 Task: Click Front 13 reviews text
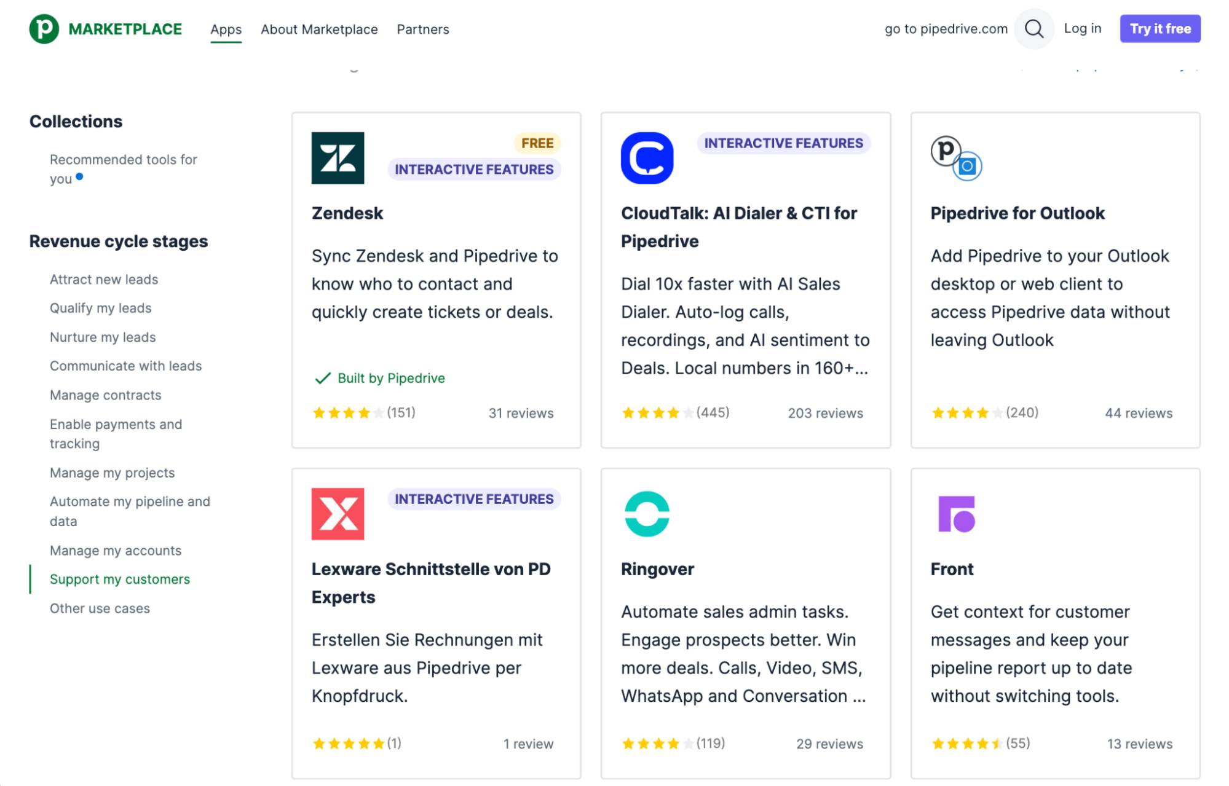pos(1140,744)
